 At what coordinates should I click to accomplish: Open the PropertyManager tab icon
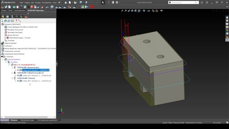(8, 16)
